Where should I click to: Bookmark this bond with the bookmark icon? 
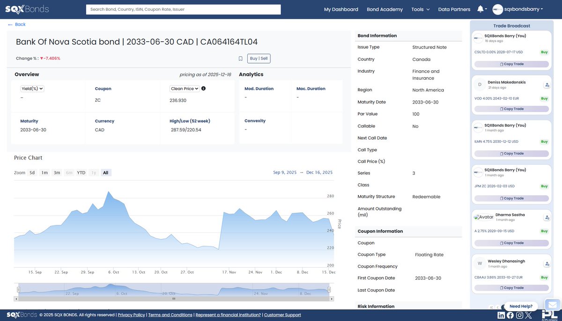click(240, 59)
